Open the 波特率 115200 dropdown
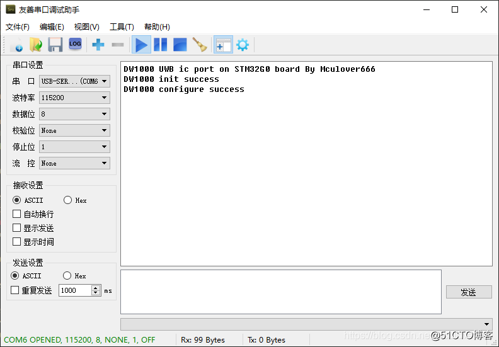 pos(74,98)
